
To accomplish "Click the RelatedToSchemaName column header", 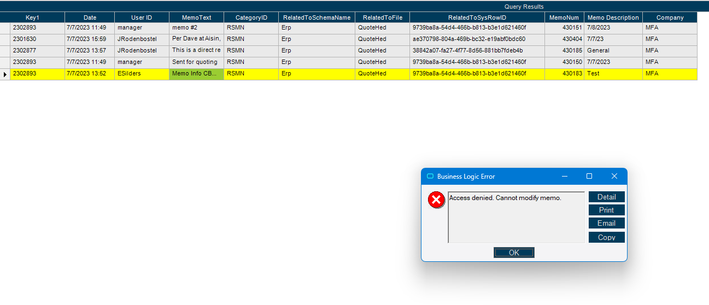I will (x=317, y=17).
